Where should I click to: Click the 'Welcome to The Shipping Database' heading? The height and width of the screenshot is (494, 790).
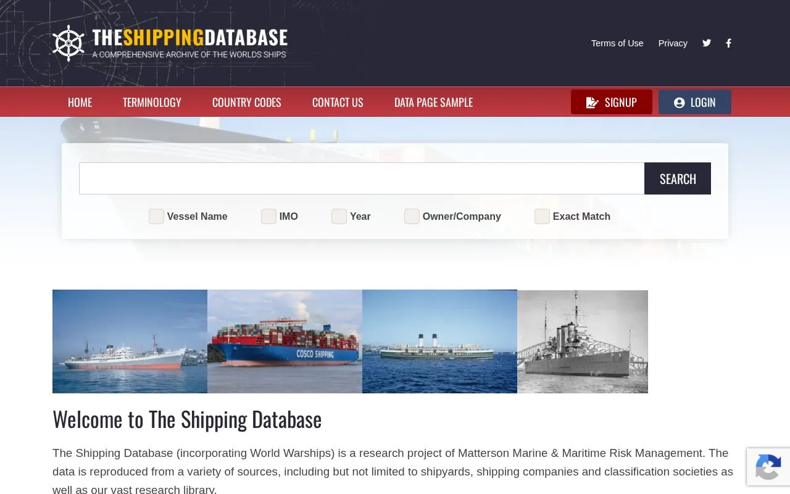pyautogui.click(x=187, y=420)
